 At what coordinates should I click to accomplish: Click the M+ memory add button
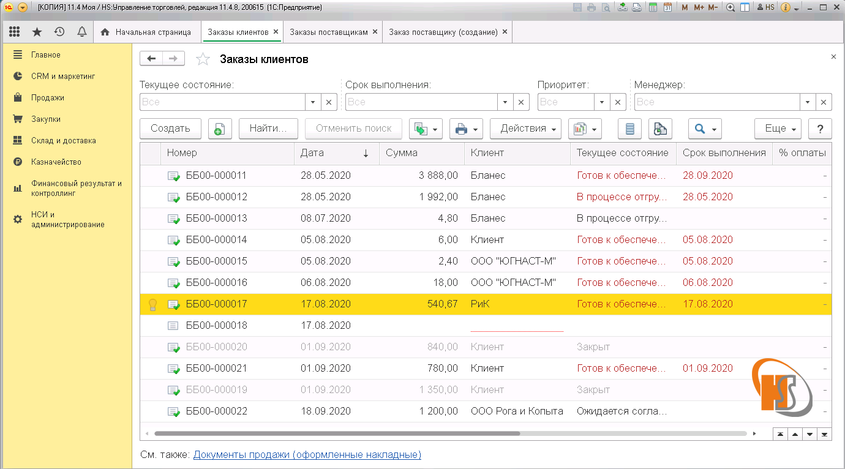pyautogui.click(x=699, y=7)
